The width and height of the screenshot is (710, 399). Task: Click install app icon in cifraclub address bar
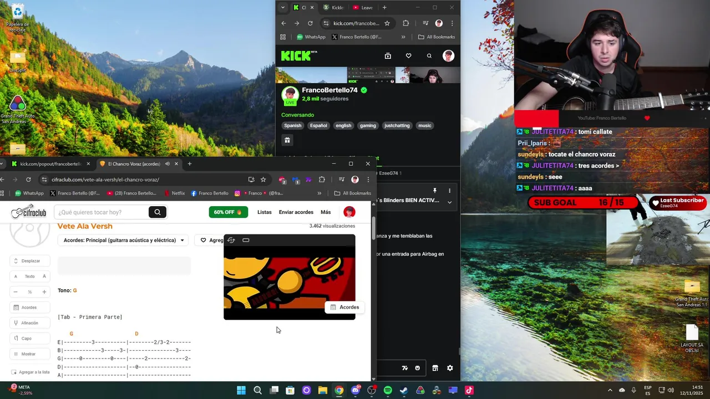(251, 180)
